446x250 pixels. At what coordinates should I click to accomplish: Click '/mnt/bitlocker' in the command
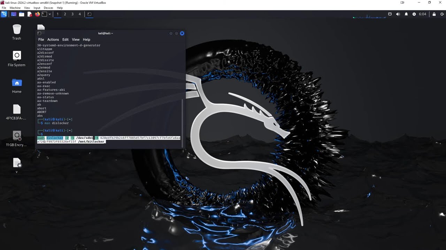click(x=91, y=142)
